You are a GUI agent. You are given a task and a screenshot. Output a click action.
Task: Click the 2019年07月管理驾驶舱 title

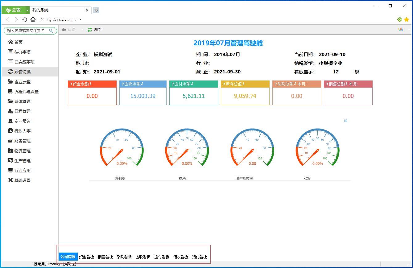[228, 43]
